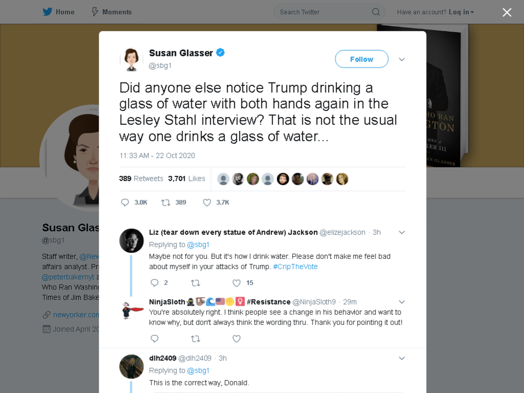The height and width of the screenshot is (393, 524).
Task: Reply to NinjaSloth's comment via bubble icon
Action: [154, 339]
